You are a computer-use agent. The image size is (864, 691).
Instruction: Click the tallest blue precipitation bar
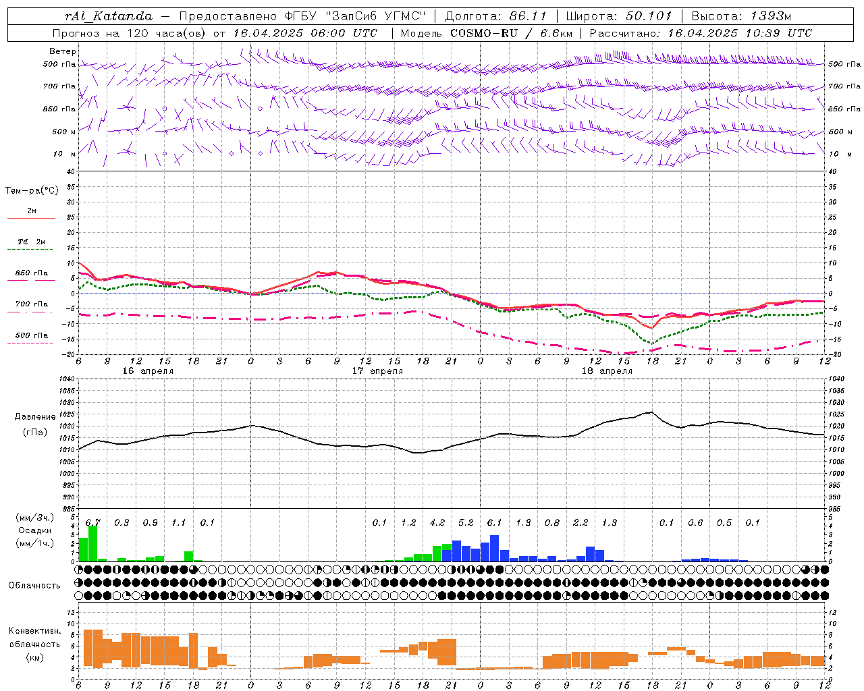pyautogui.click(x=494, y=549)
